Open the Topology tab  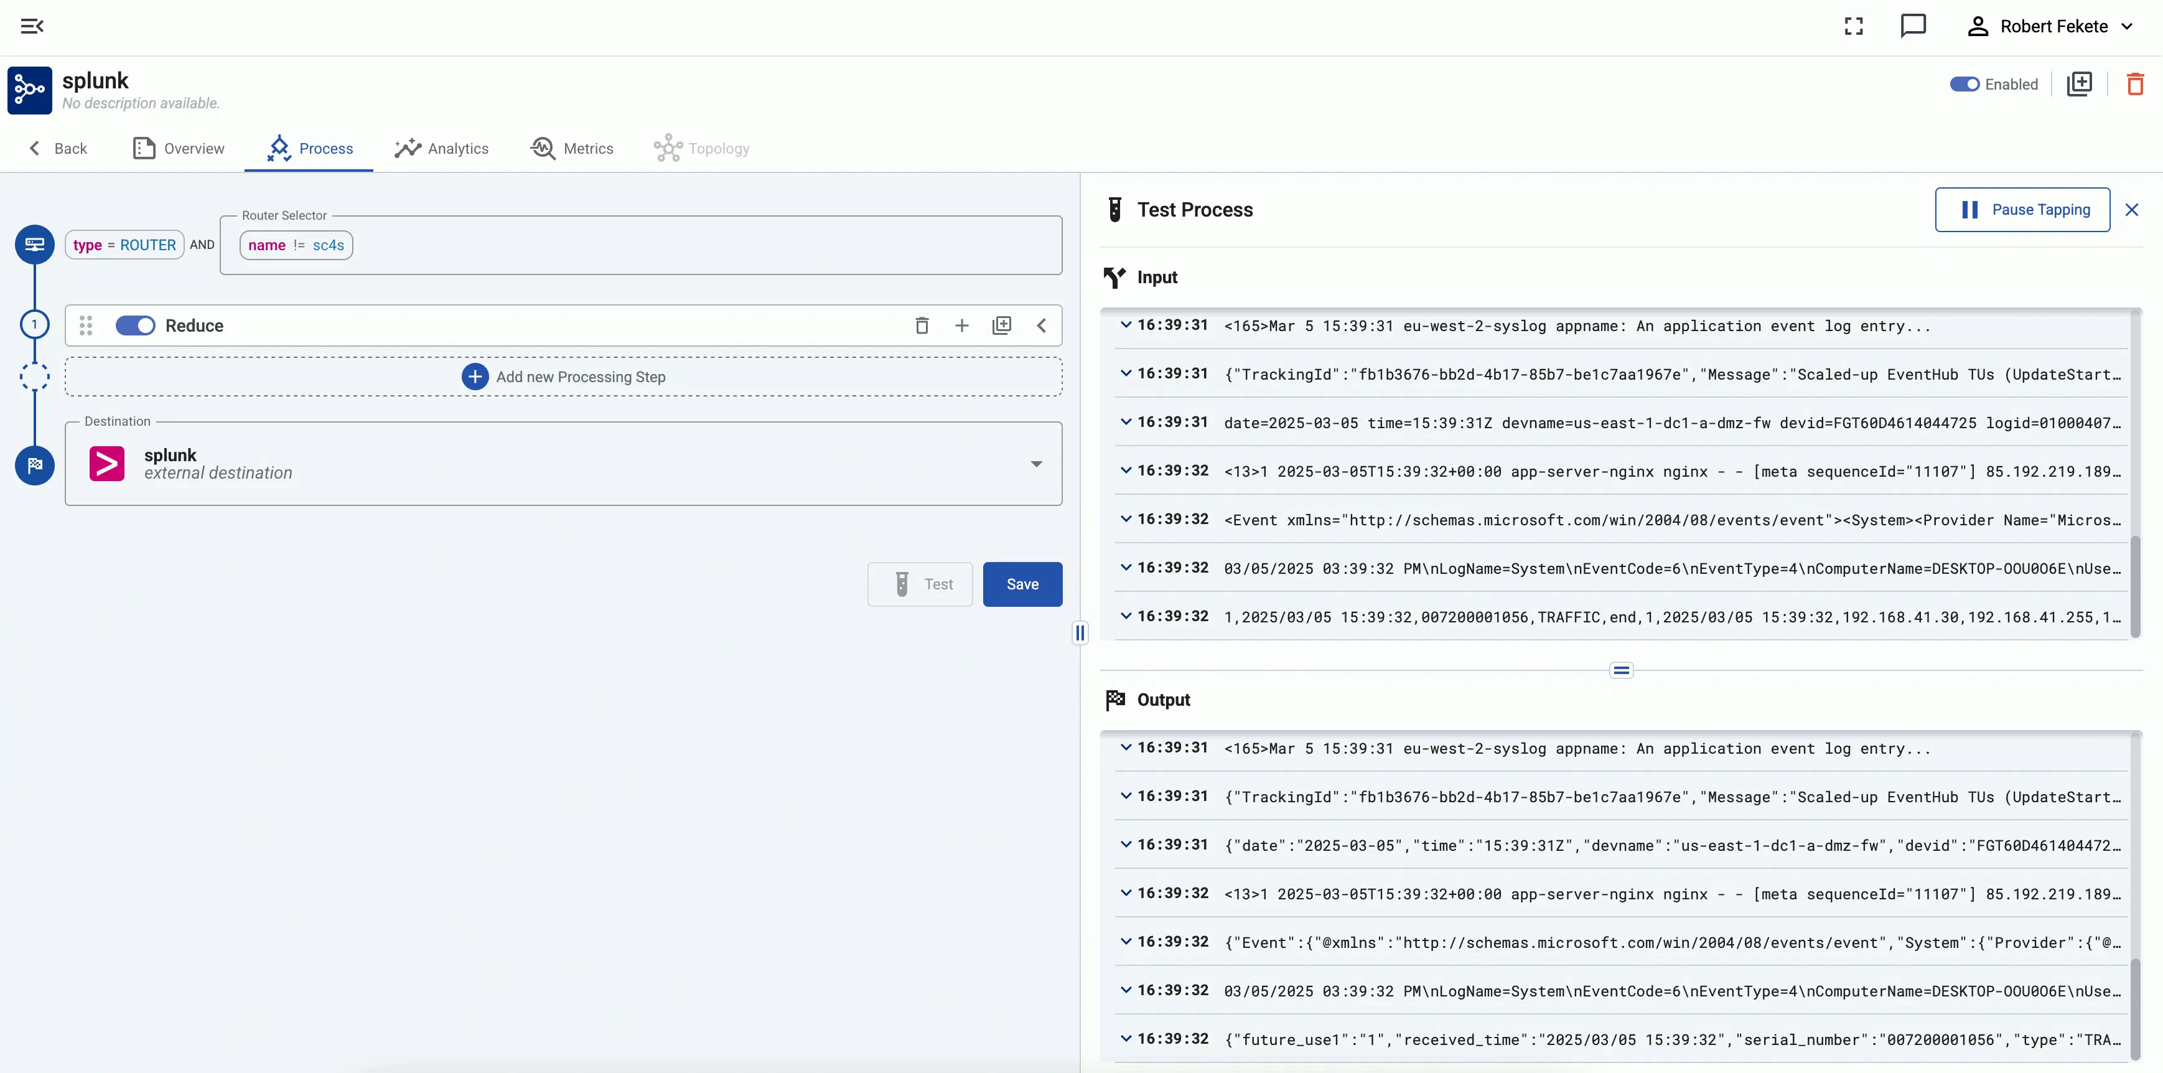702,149
